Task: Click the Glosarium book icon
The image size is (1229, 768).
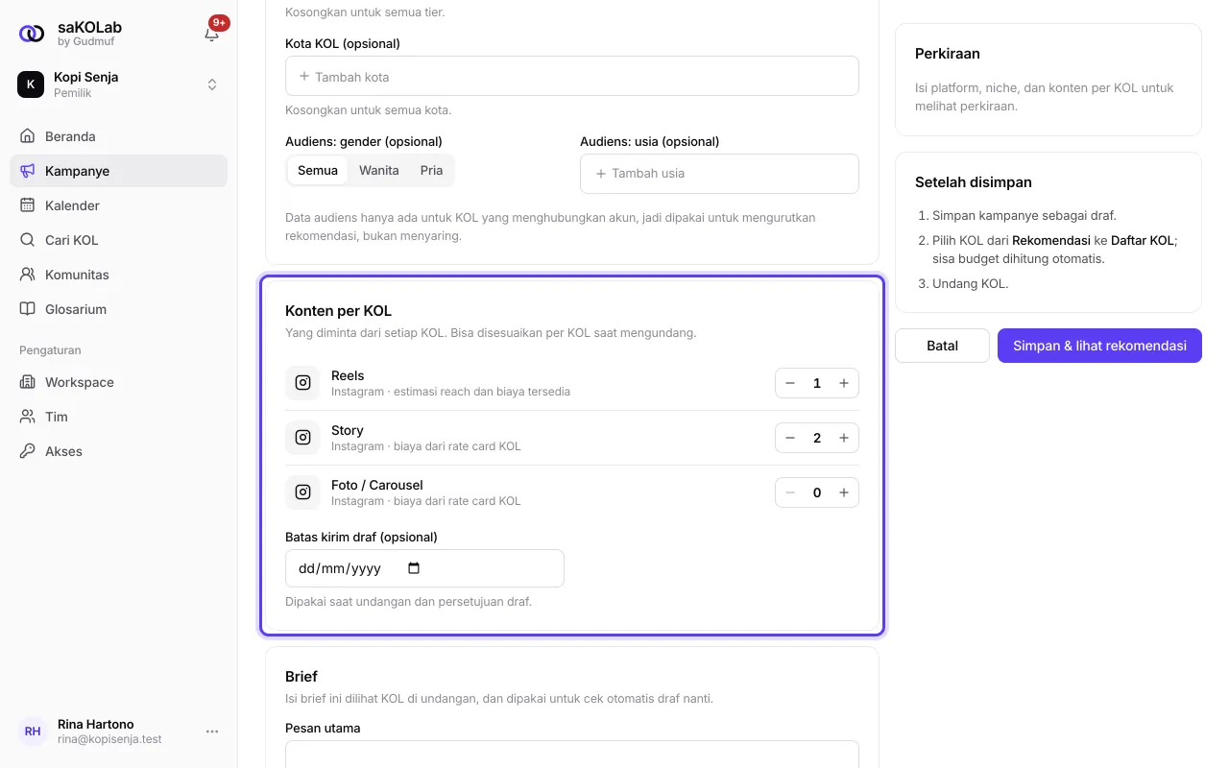Action: [28, 309]
